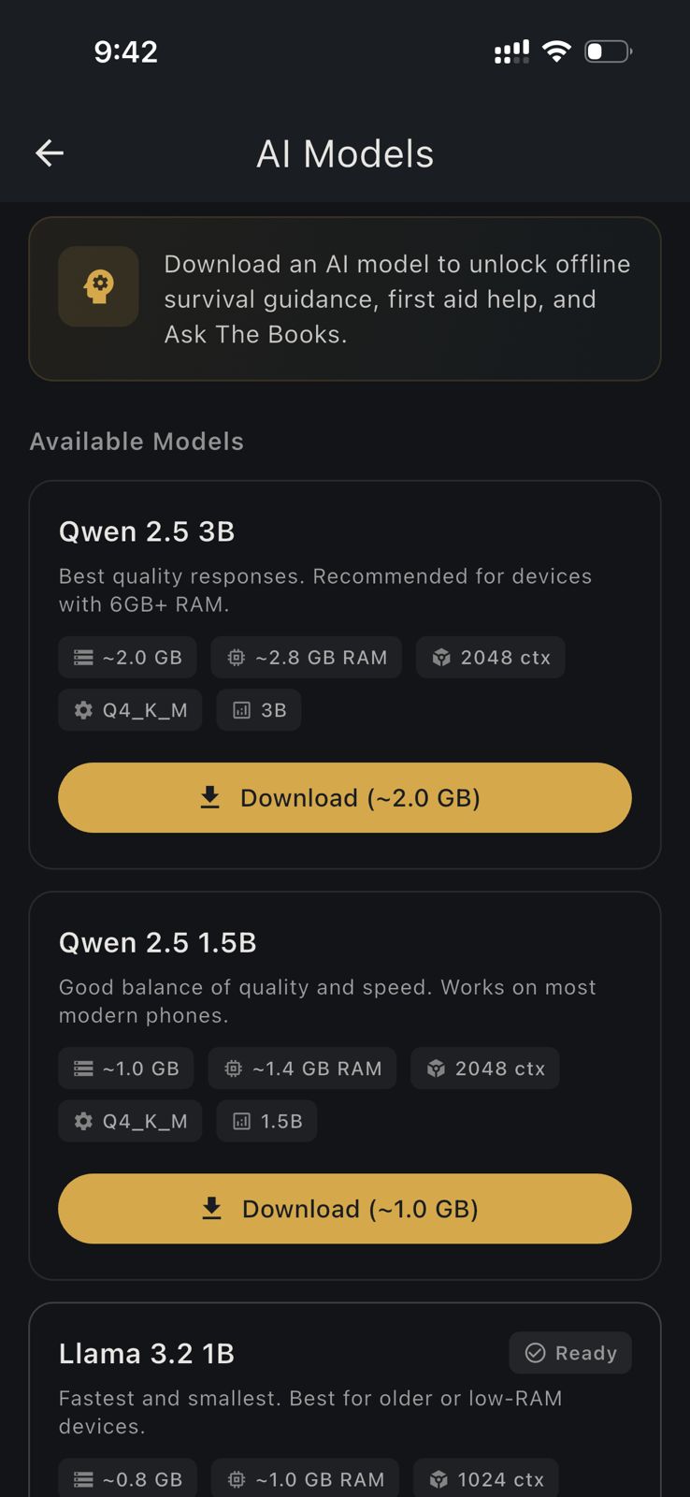
Task: Tap the battery indicator in the status bar
Action: pos(608,51)
